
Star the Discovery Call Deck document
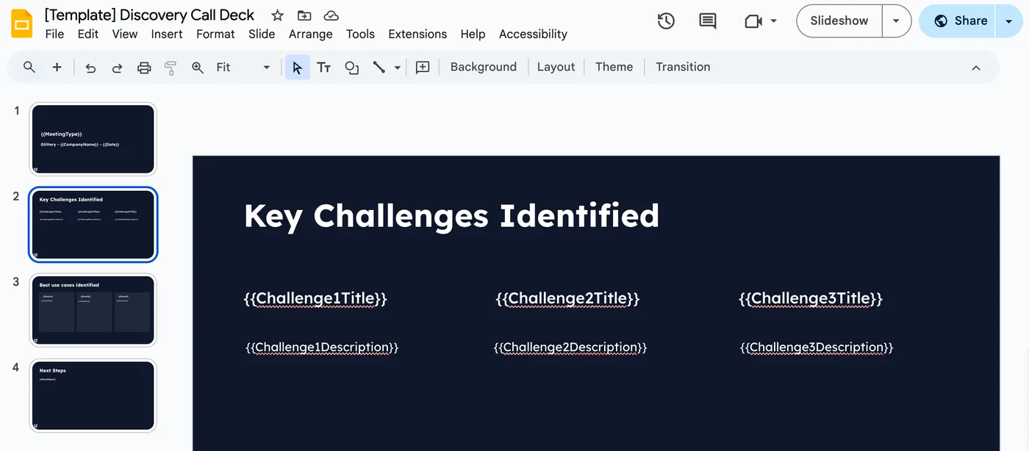tap(277, 15)
